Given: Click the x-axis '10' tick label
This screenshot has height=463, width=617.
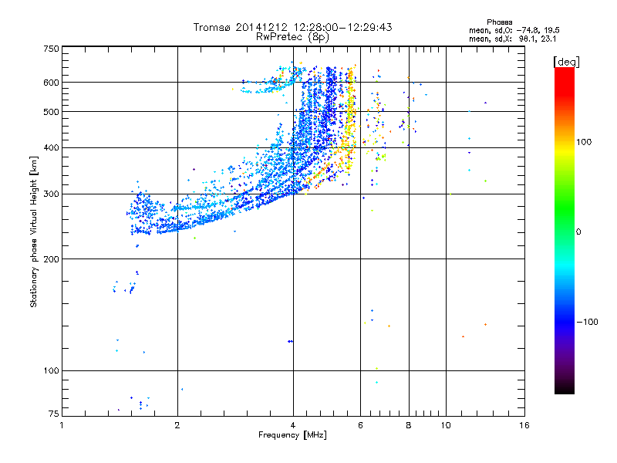Looking at the screenshot, I should 446,425.
